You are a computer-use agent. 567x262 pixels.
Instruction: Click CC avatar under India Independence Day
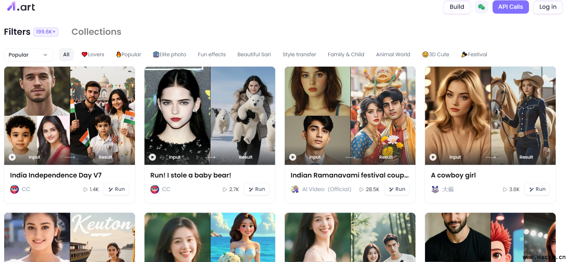(14, 189)
